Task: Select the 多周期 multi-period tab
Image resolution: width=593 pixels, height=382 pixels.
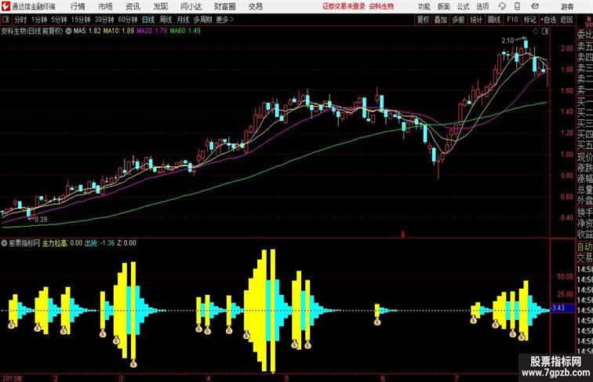Action: [202, 20]
